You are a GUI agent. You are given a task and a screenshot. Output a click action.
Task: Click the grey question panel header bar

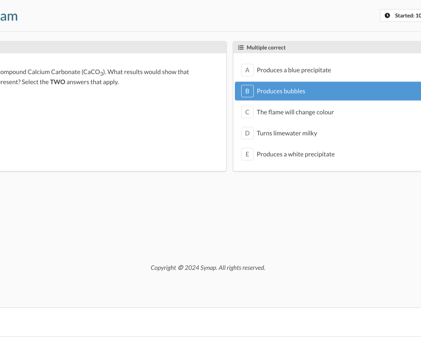[112, 47]
